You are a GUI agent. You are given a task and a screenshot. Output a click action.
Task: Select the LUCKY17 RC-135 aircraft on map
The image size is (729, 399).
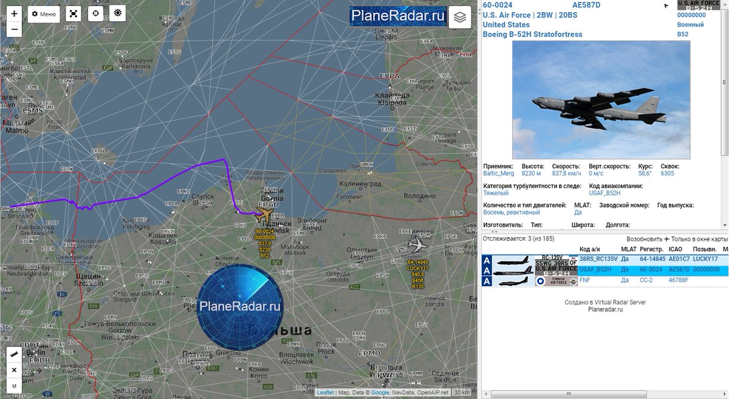coord(417,245)
